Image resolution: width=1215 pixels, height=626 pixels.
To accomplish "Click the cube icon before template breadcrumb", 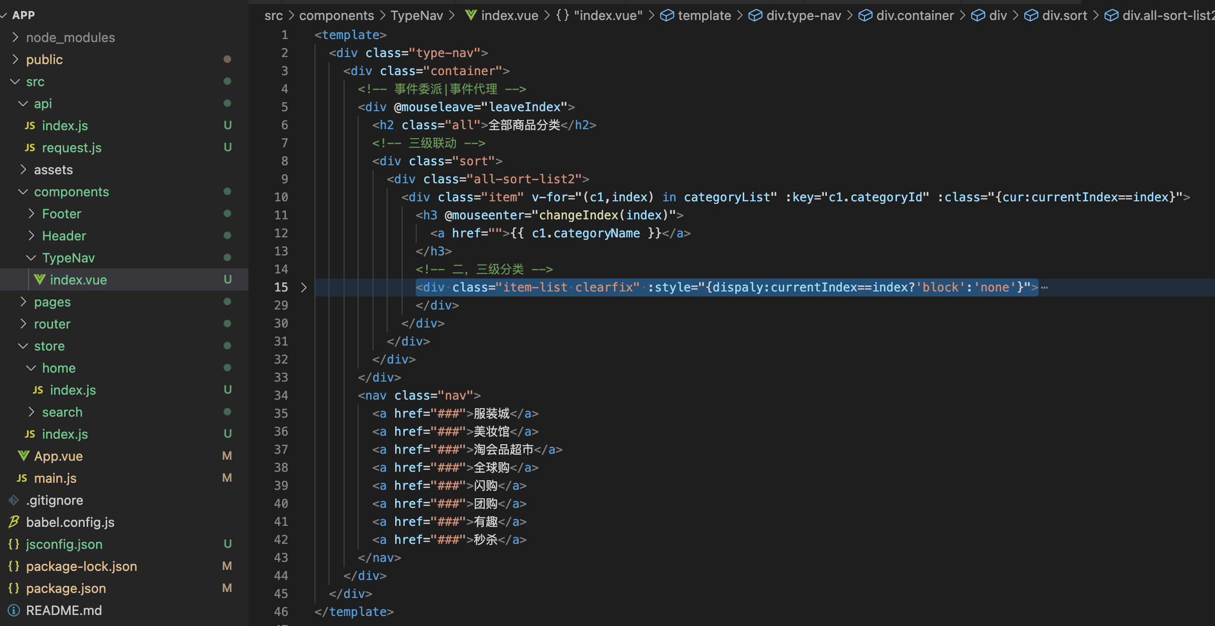I will pyautogui.click(x=667, y=16).
